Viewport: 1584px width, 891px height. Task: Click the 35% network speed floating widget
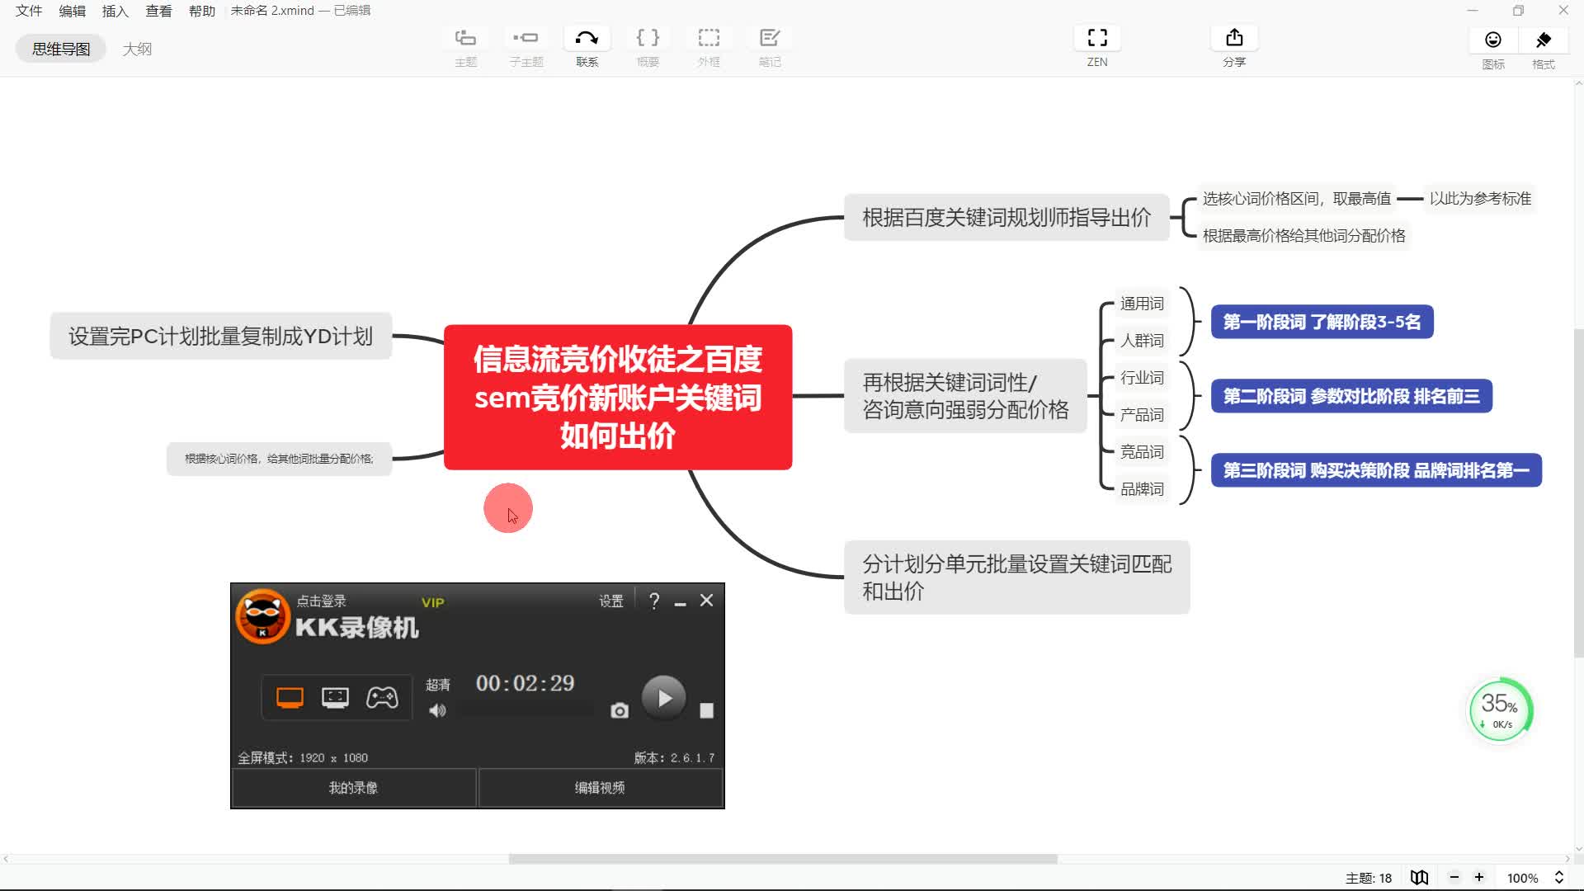pyautogui.click(x=1500, y=710)
